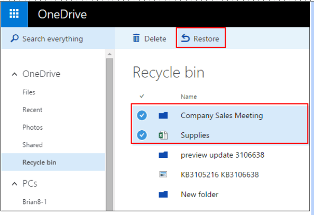Open the Brian8-1 PC entry
Viewport: 314px width, 215px height.
[34, 202]
